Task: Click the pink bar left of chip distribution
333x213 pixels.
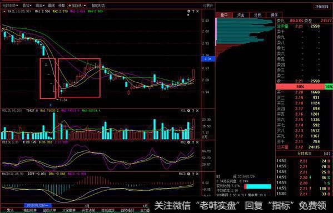Action: [x=216, y=32]
